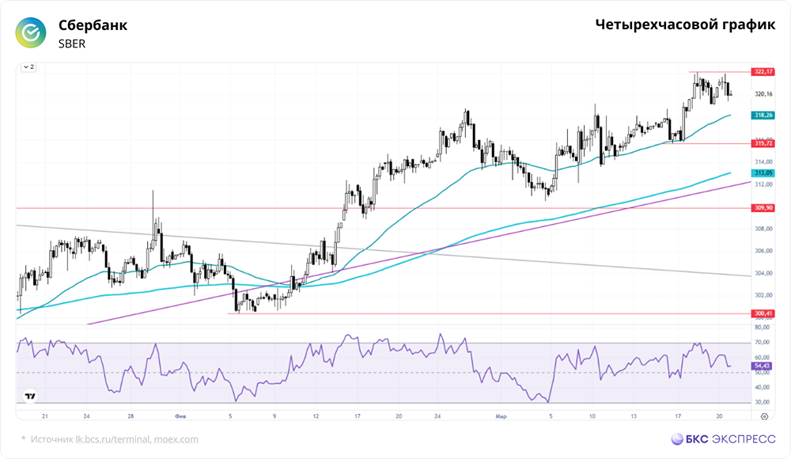Click the SBER ticker text
This screenshot has width=791, height=459.
click(72, 44)
